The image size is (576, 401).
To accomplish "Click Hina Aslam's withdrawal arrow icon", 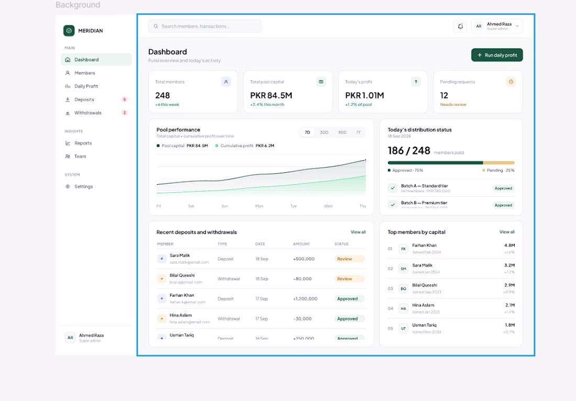I will (x=162, y=318).
